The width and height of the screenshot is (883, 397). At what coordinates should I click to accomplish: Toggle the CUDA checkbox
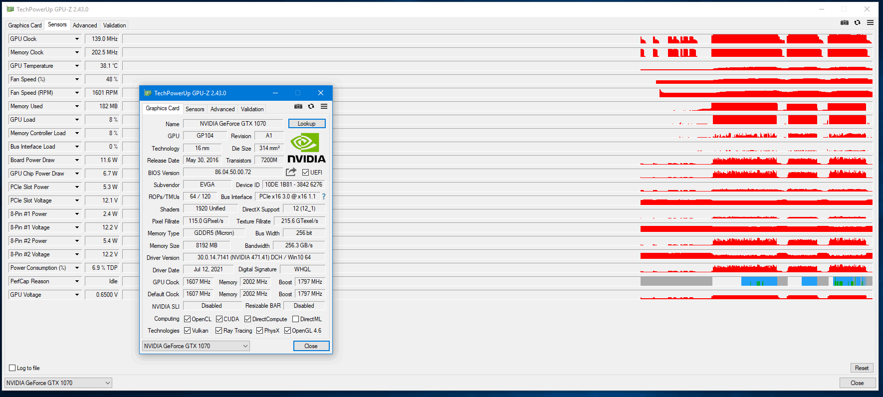pos(219,319)
